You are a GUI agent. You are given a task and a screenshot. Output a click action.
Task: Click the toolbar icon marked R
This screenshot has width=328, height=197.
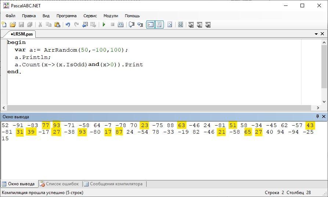(208, 25)
